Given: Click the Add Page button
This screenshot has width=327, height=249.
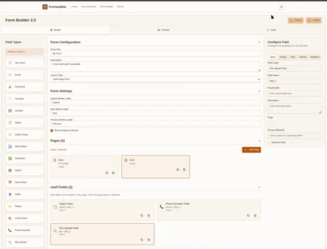Looking at the screenshot, I should click(x=252, y=150).
